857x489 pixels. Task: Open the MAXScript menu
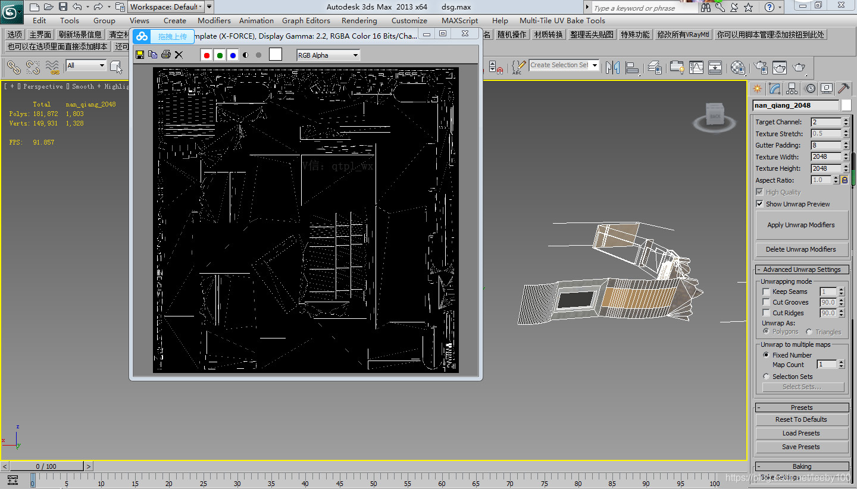[459, 20]
